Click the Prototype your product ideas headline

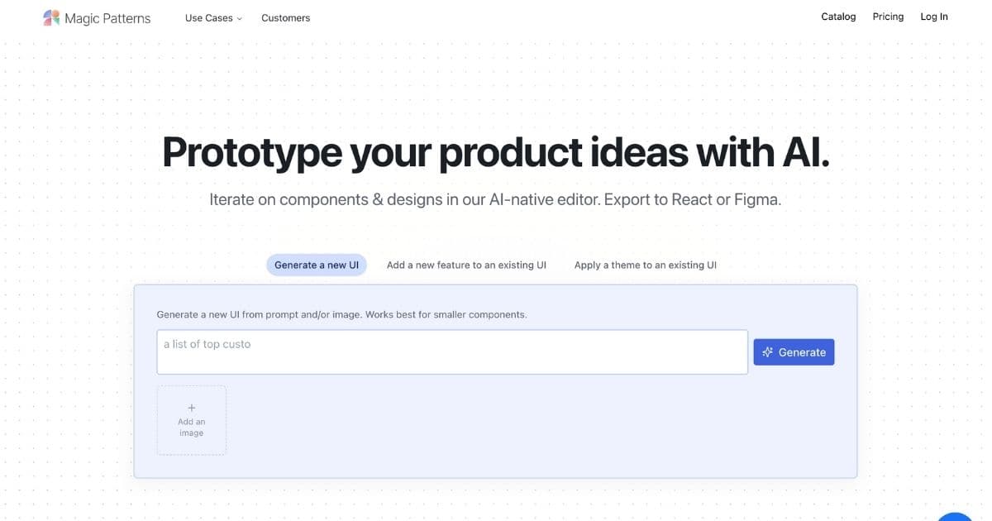[495, 152]
